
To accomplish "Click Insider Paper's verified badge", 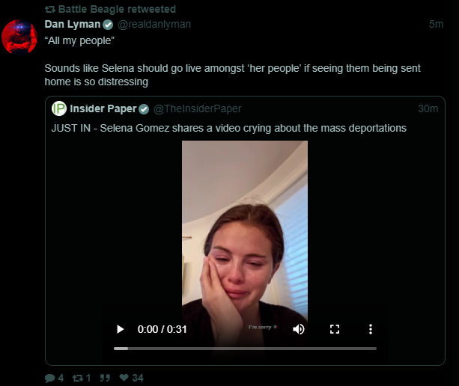I will point(144,109).
